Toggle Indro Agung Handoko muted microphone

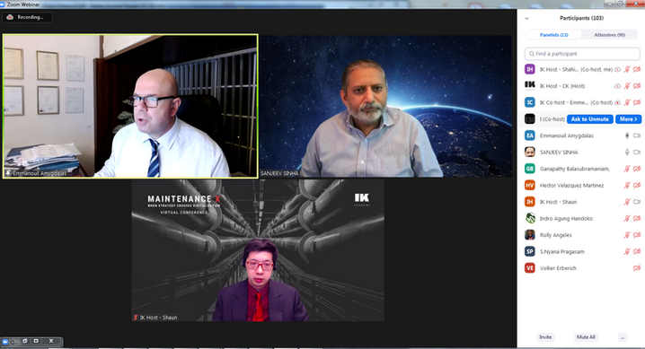click(627, 218)
